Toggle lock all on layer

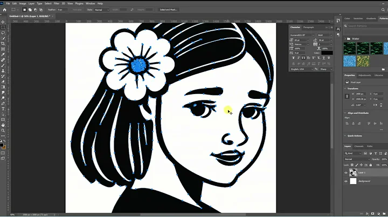371,165
